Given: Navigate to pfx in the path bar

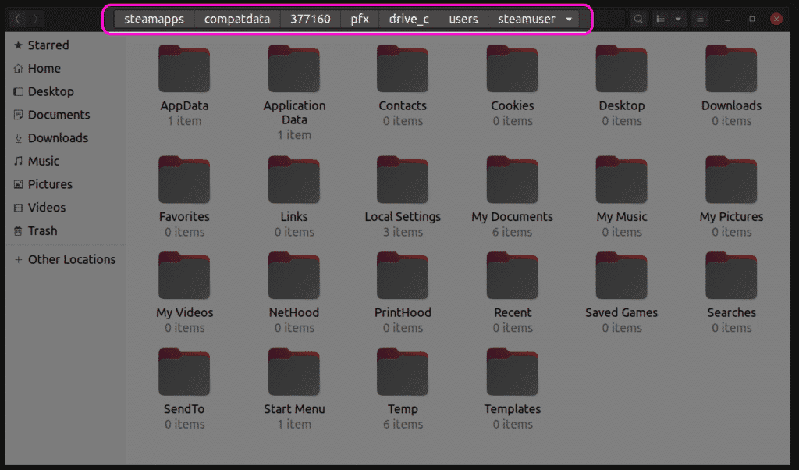Looking at the screenshot, I should click(360, 20).
